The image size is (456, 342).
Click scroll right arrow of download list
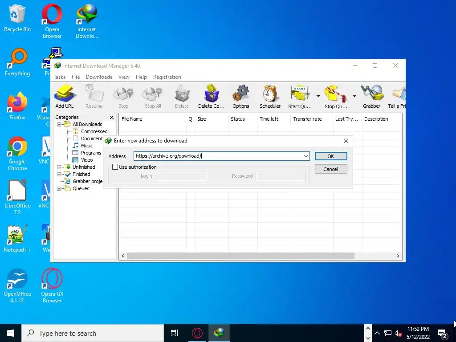coord(398,256)
